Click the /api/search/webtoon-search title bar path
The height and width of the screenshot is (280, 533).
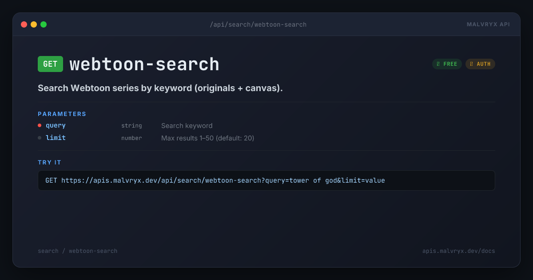coord(258,24)
